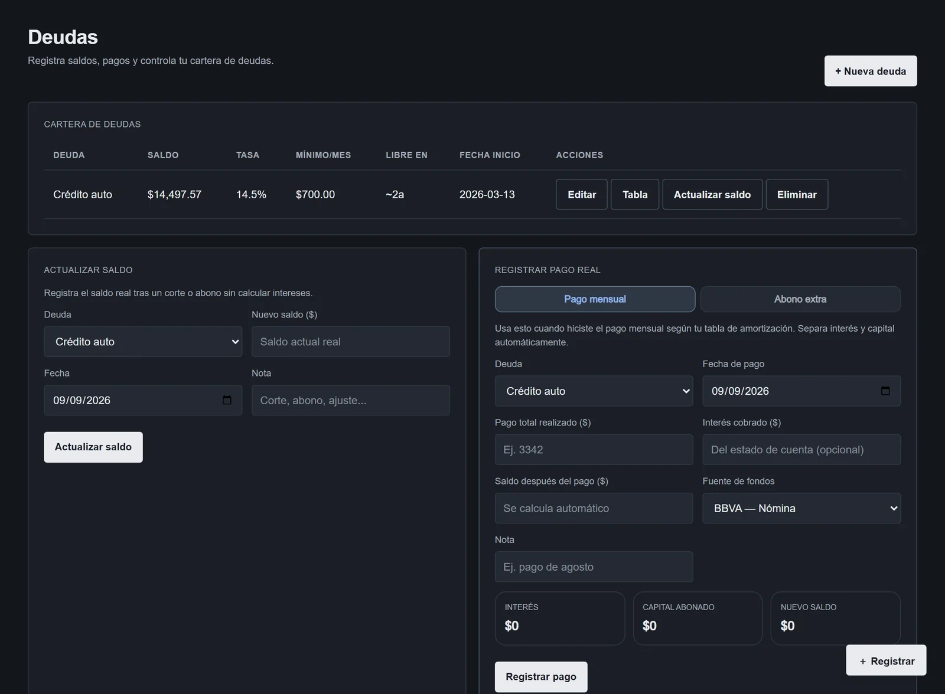Select the $14,497.57 saldo value
The width and height of the screenshot is (945, 694).
(174, 194)
